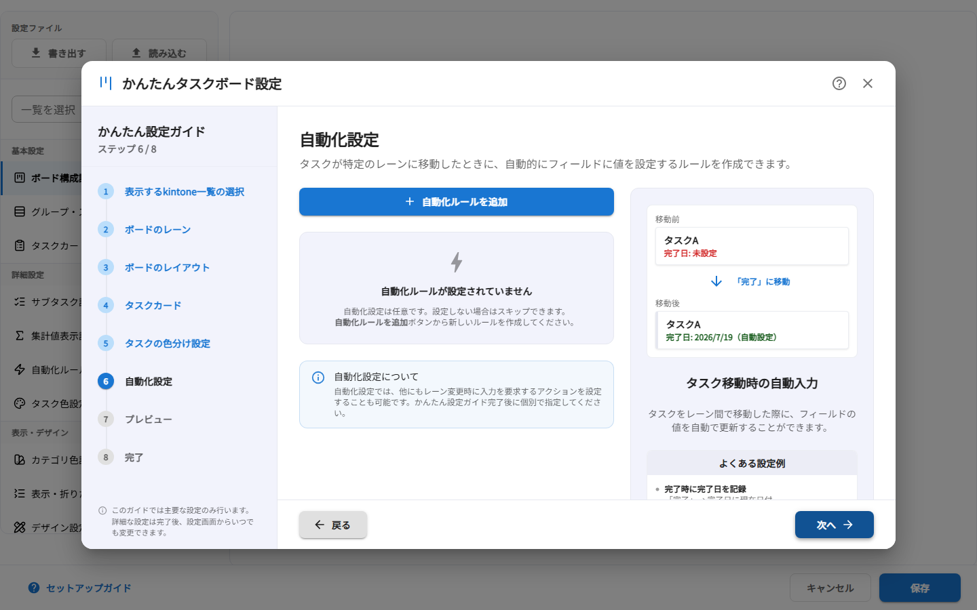Click the lightning bolt icon in empty rules card
This screenshot has height=610, width=977.
pos(457,262)
